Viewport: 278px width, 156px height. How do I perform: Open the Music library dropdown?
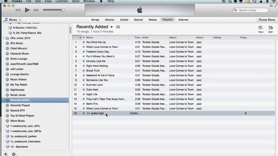[13, 19]
